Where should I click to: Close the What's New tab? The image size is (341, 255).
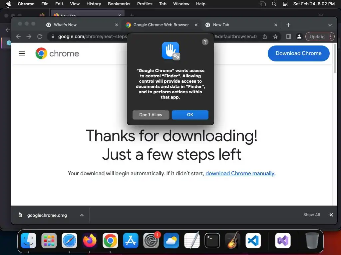coord(117,25)
